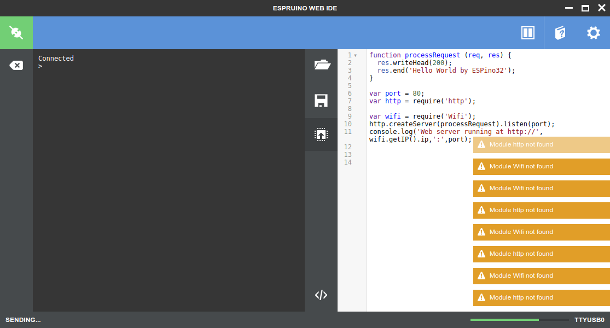The width and height of the screenshot is (610, 328).
Task: Clear the terminal with the erase icon
Action: click(x=16, y=65)
